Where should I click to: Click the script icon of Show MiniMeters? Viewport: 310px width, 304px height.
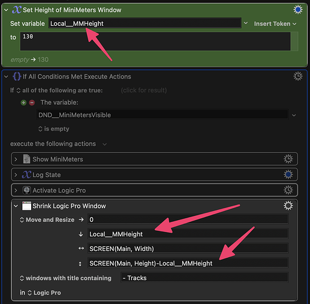(x=26, y=159)
